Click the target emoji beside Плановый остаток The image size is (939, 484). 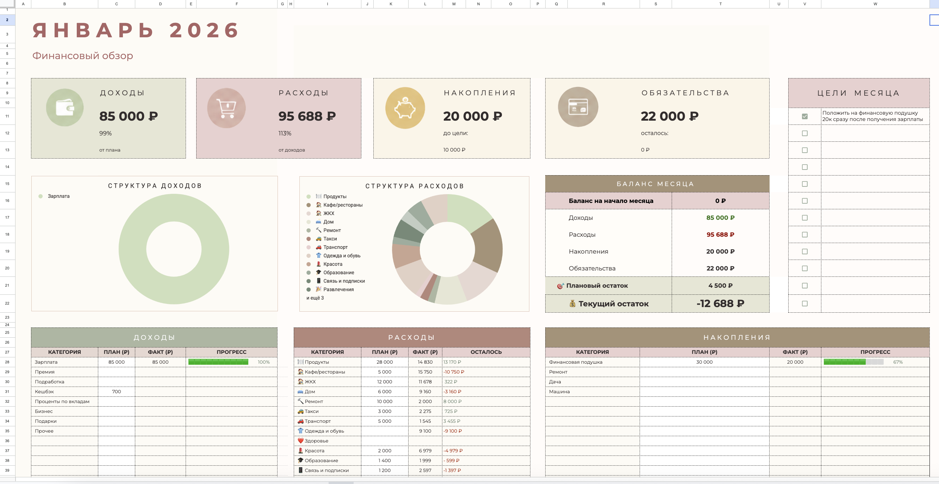(x=561, y=286)
